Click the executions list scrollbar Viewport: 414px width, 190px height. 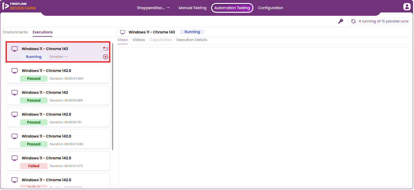click(x=113, y=97)
